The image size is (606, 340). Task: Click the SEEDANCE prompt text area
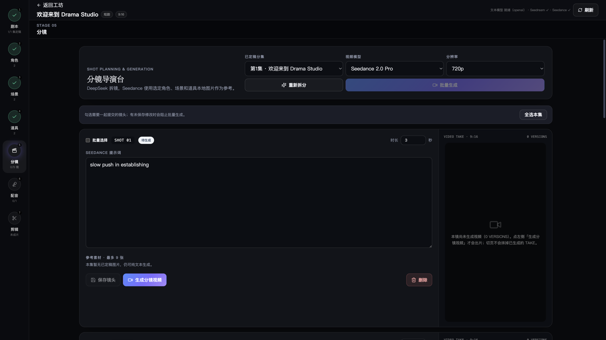[259, 202]
